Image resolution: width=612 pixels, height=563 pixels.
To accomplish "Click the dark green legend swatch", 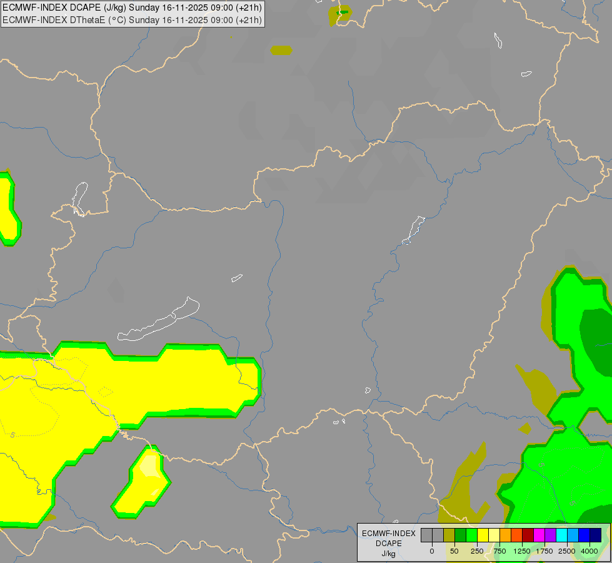I will point(461,535).
